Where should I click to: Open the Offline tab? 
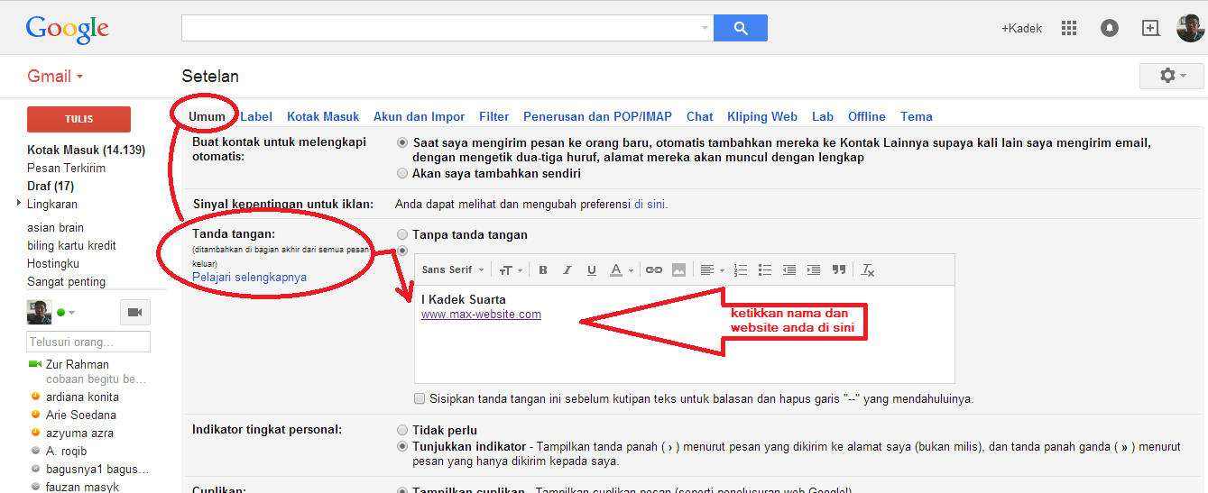(867, 116)
